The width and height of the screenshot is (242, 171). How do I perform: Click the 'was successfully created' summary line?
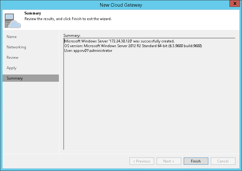pyautogui.click(x=119, y=41)
